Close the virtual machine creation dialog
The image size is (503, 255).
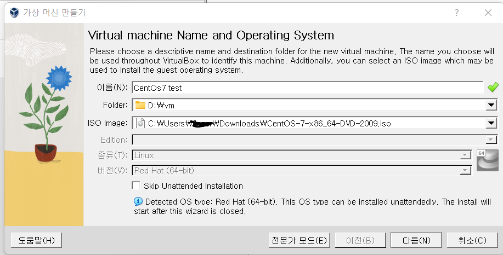[x=488, y=13]
